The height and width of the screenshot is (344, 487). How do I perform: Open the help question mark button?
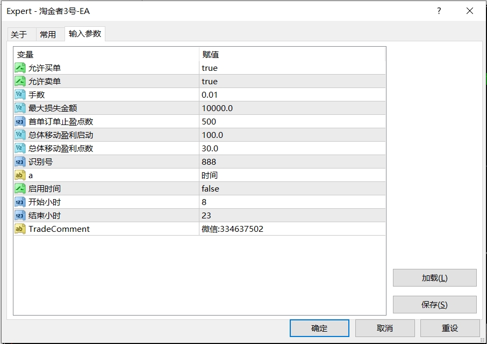point(439,11)
